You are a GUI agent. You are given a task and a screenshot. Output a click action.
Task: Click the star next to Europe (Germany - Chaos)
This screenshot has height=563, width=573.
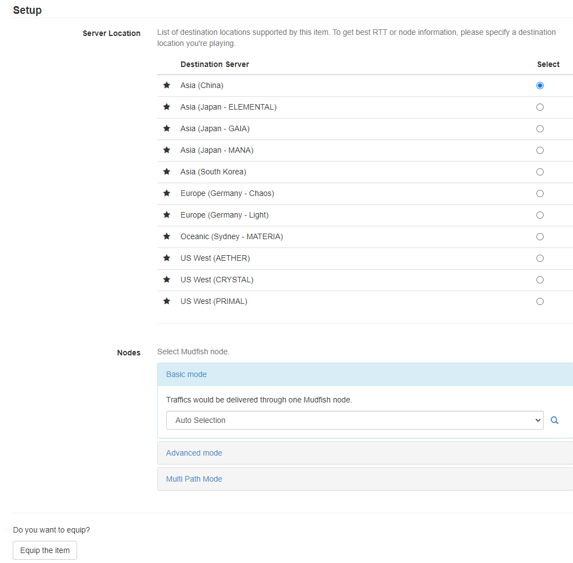click(x=167, y=194)
